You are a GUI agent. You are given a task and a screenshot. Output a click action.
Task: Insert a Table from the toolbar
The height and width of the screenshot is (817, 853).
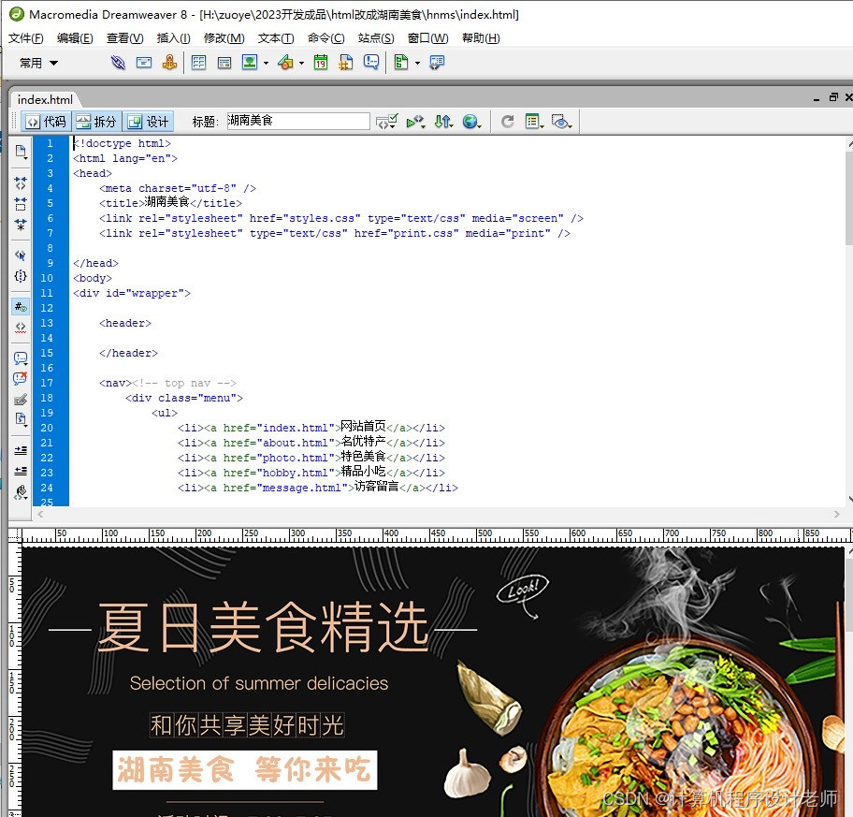coord(198,63)
